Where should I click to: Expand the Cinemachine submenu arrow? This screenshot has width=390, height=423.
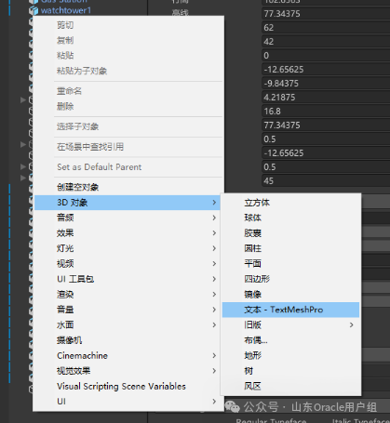point(214,356)
